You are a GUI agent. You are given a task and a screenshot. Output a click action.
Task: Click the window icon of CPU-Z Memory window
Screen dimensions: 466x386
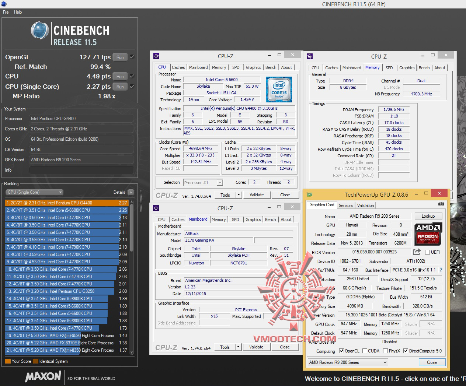click(x=310, y=56)
